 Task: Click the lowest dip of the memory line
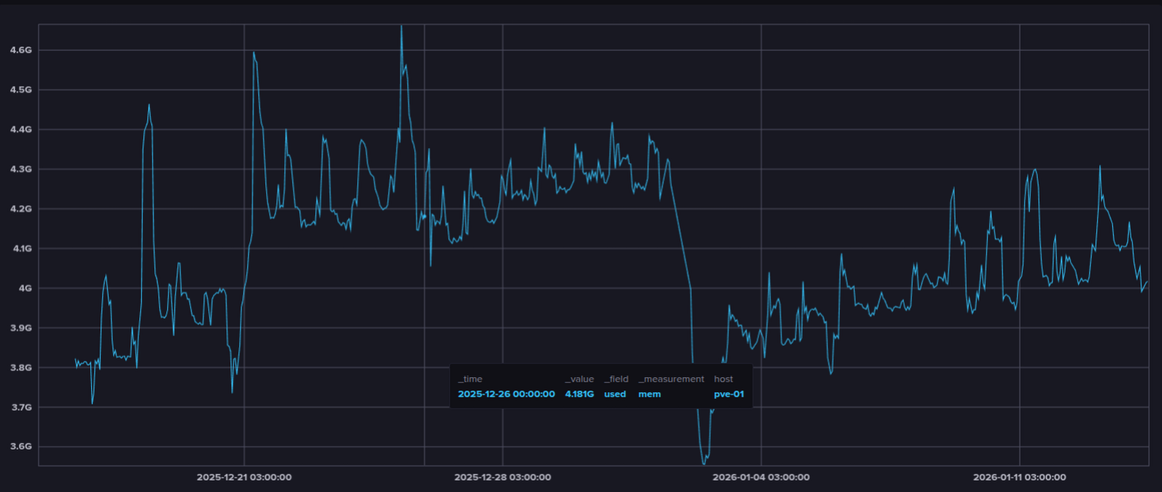click(x=703, y=463)
